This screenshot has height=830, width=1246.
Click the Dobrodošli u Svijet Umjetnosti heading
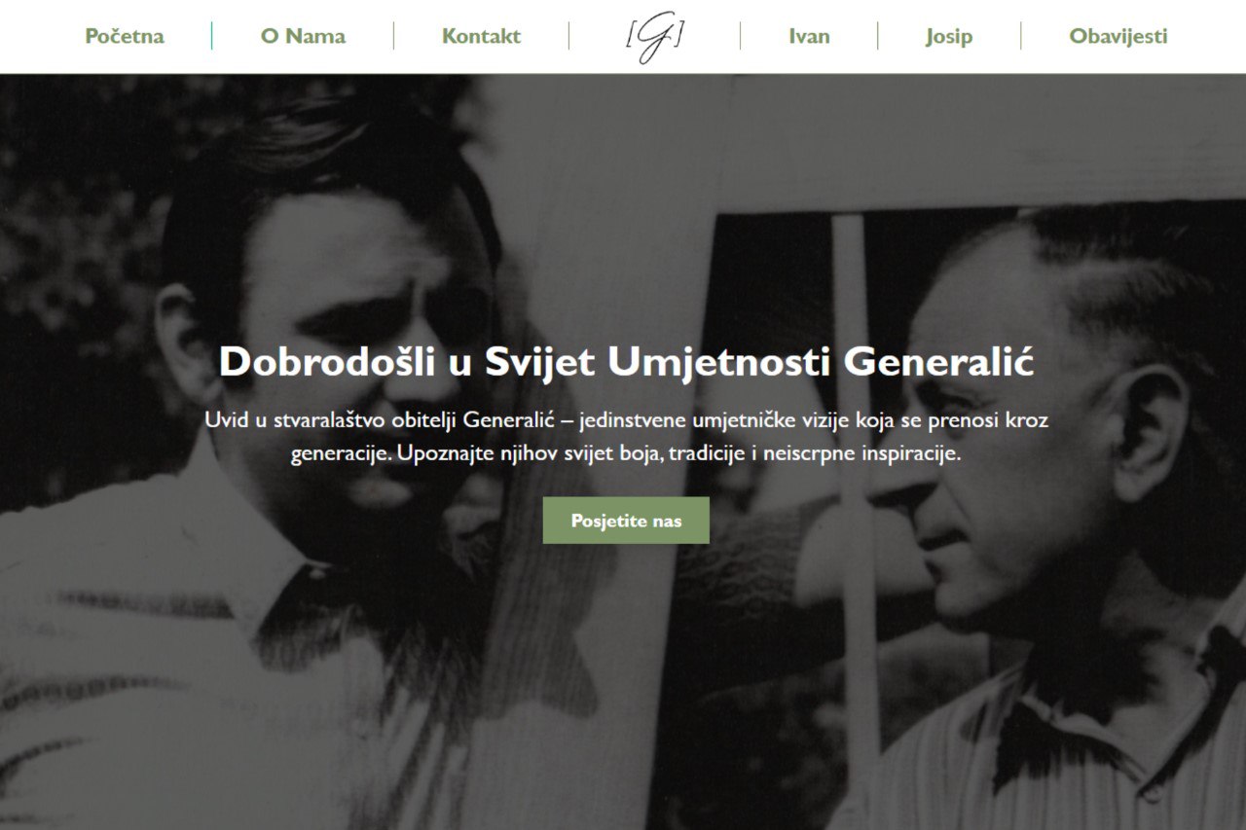[626, 362]
